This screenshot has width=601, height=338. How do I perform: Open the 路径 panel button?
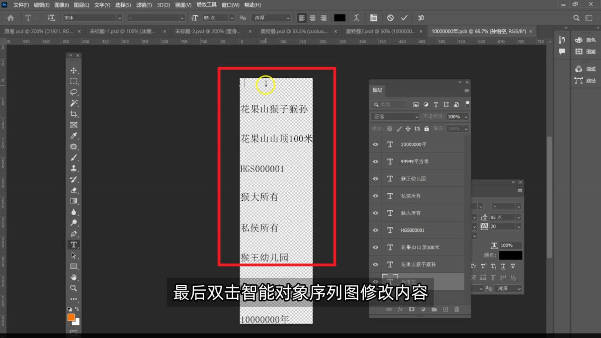(586, 81)
